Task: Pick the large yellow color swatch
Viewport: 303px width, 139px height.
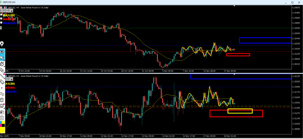Action: click(x=2, y=130)
